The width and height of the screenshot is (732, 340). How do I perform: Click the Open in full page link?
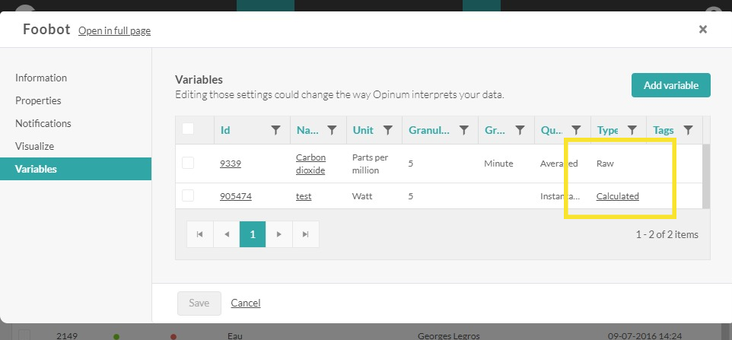(114, 31)
